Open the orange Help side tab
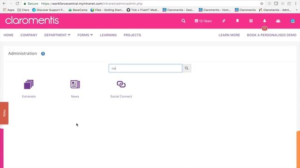300x168 pixels. click(4, 113)
